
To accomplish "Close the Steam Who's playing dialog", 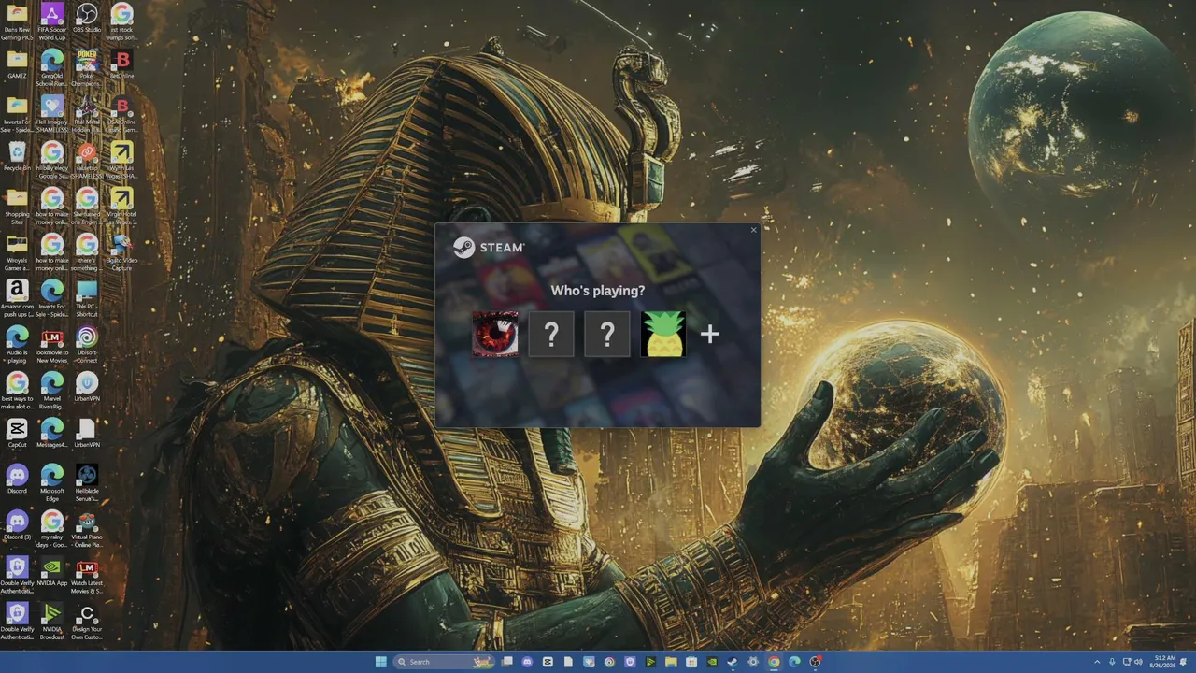I will pyautogui.click(x=753, y=230).
